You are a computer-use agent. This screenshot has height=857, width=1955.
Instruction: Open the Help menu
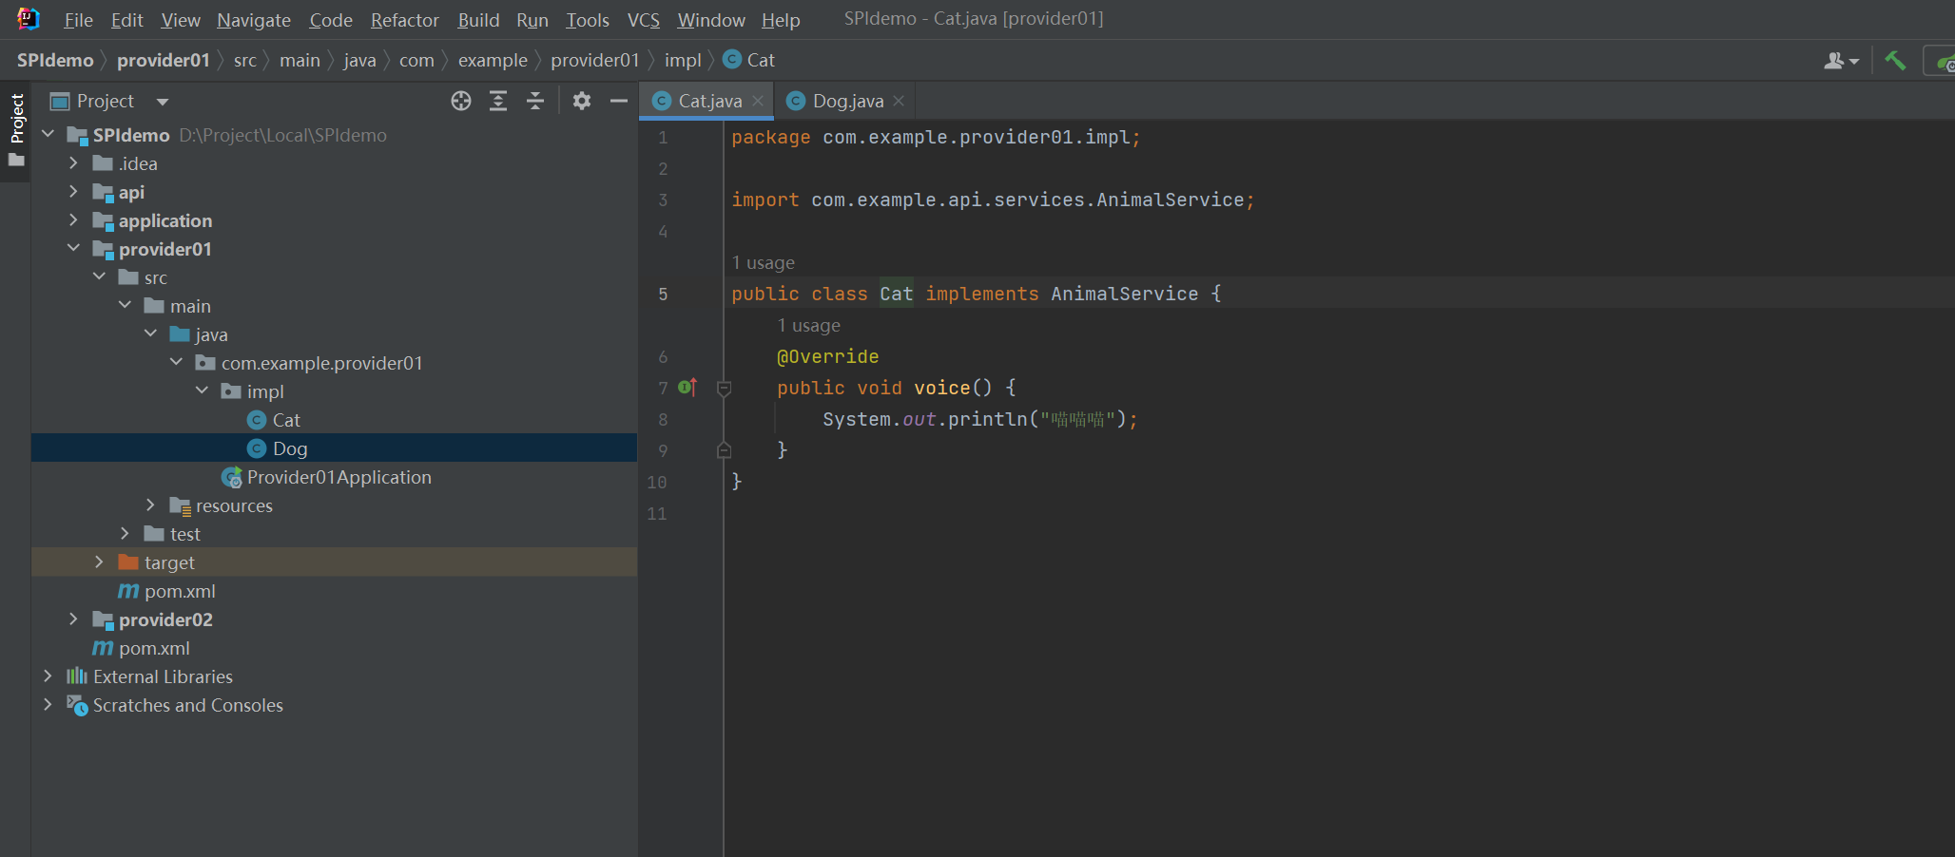[781, 20]
